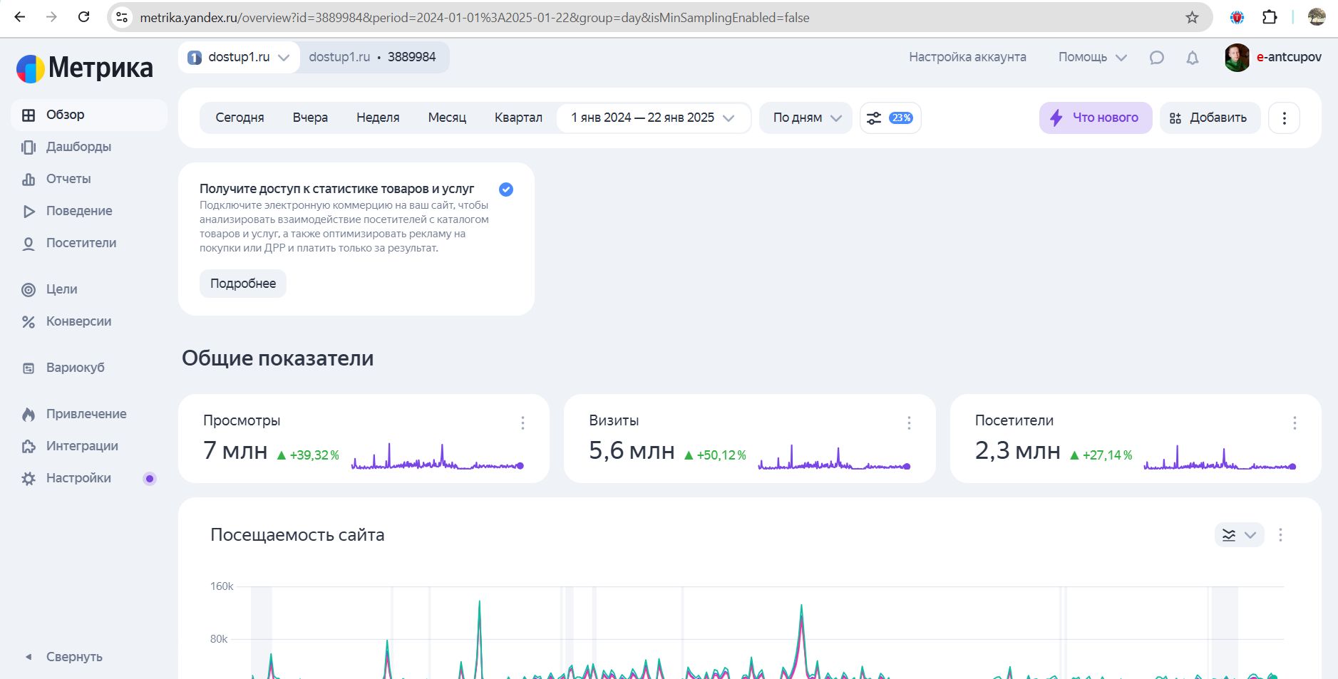Click more options next to Добавить

pos(1284,118)
